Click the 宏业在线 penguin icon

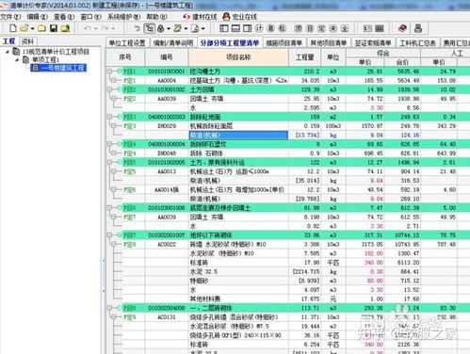point(226,17)
